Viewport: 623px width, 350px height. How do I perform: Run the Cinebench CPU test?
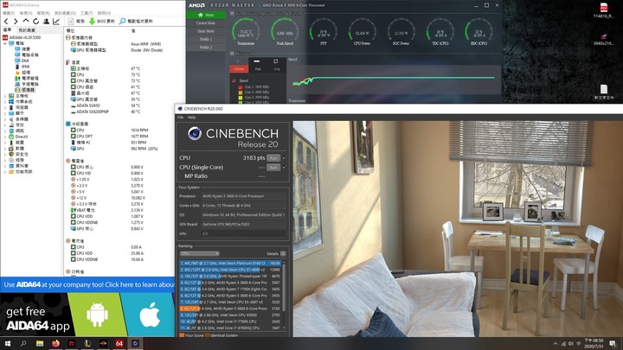point(273,158)
